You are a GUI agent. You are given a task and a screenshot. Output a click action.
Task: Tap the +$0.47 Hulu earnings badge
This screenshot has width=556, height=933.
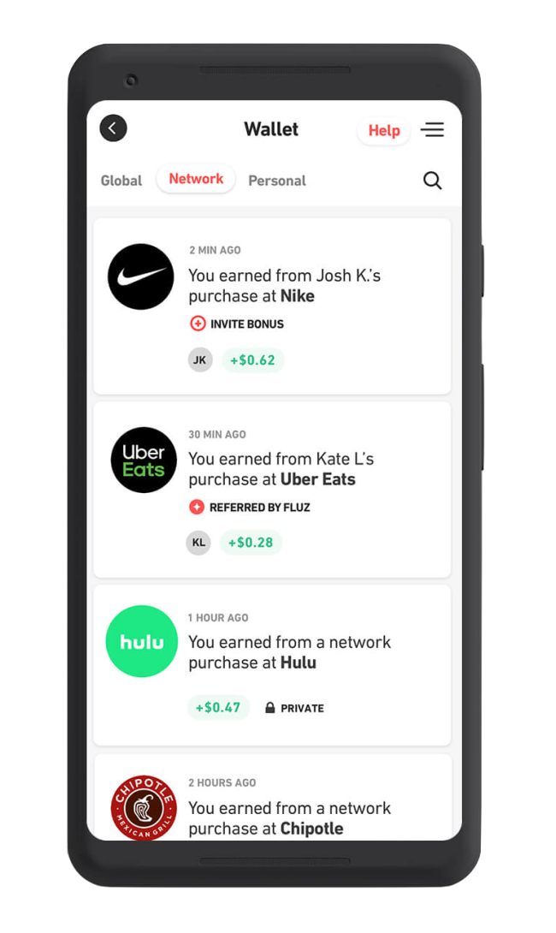point(218,708)
